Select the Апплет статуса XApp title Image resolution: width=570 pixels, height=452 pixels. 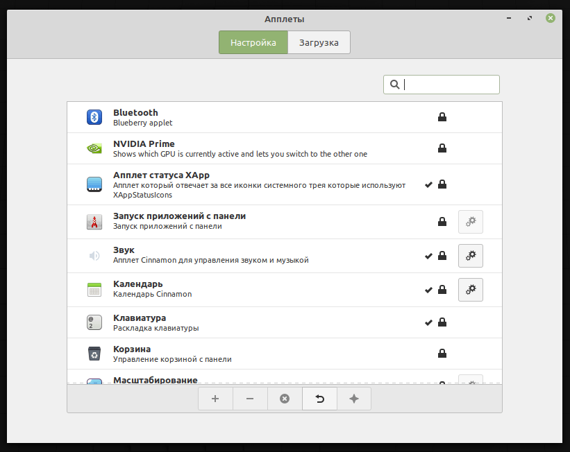tap(161, 175)
